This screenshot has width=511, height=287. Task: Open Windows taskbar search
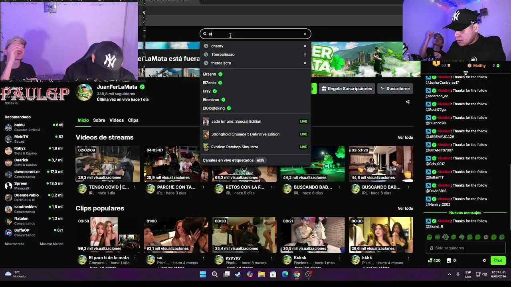point(215,274)
